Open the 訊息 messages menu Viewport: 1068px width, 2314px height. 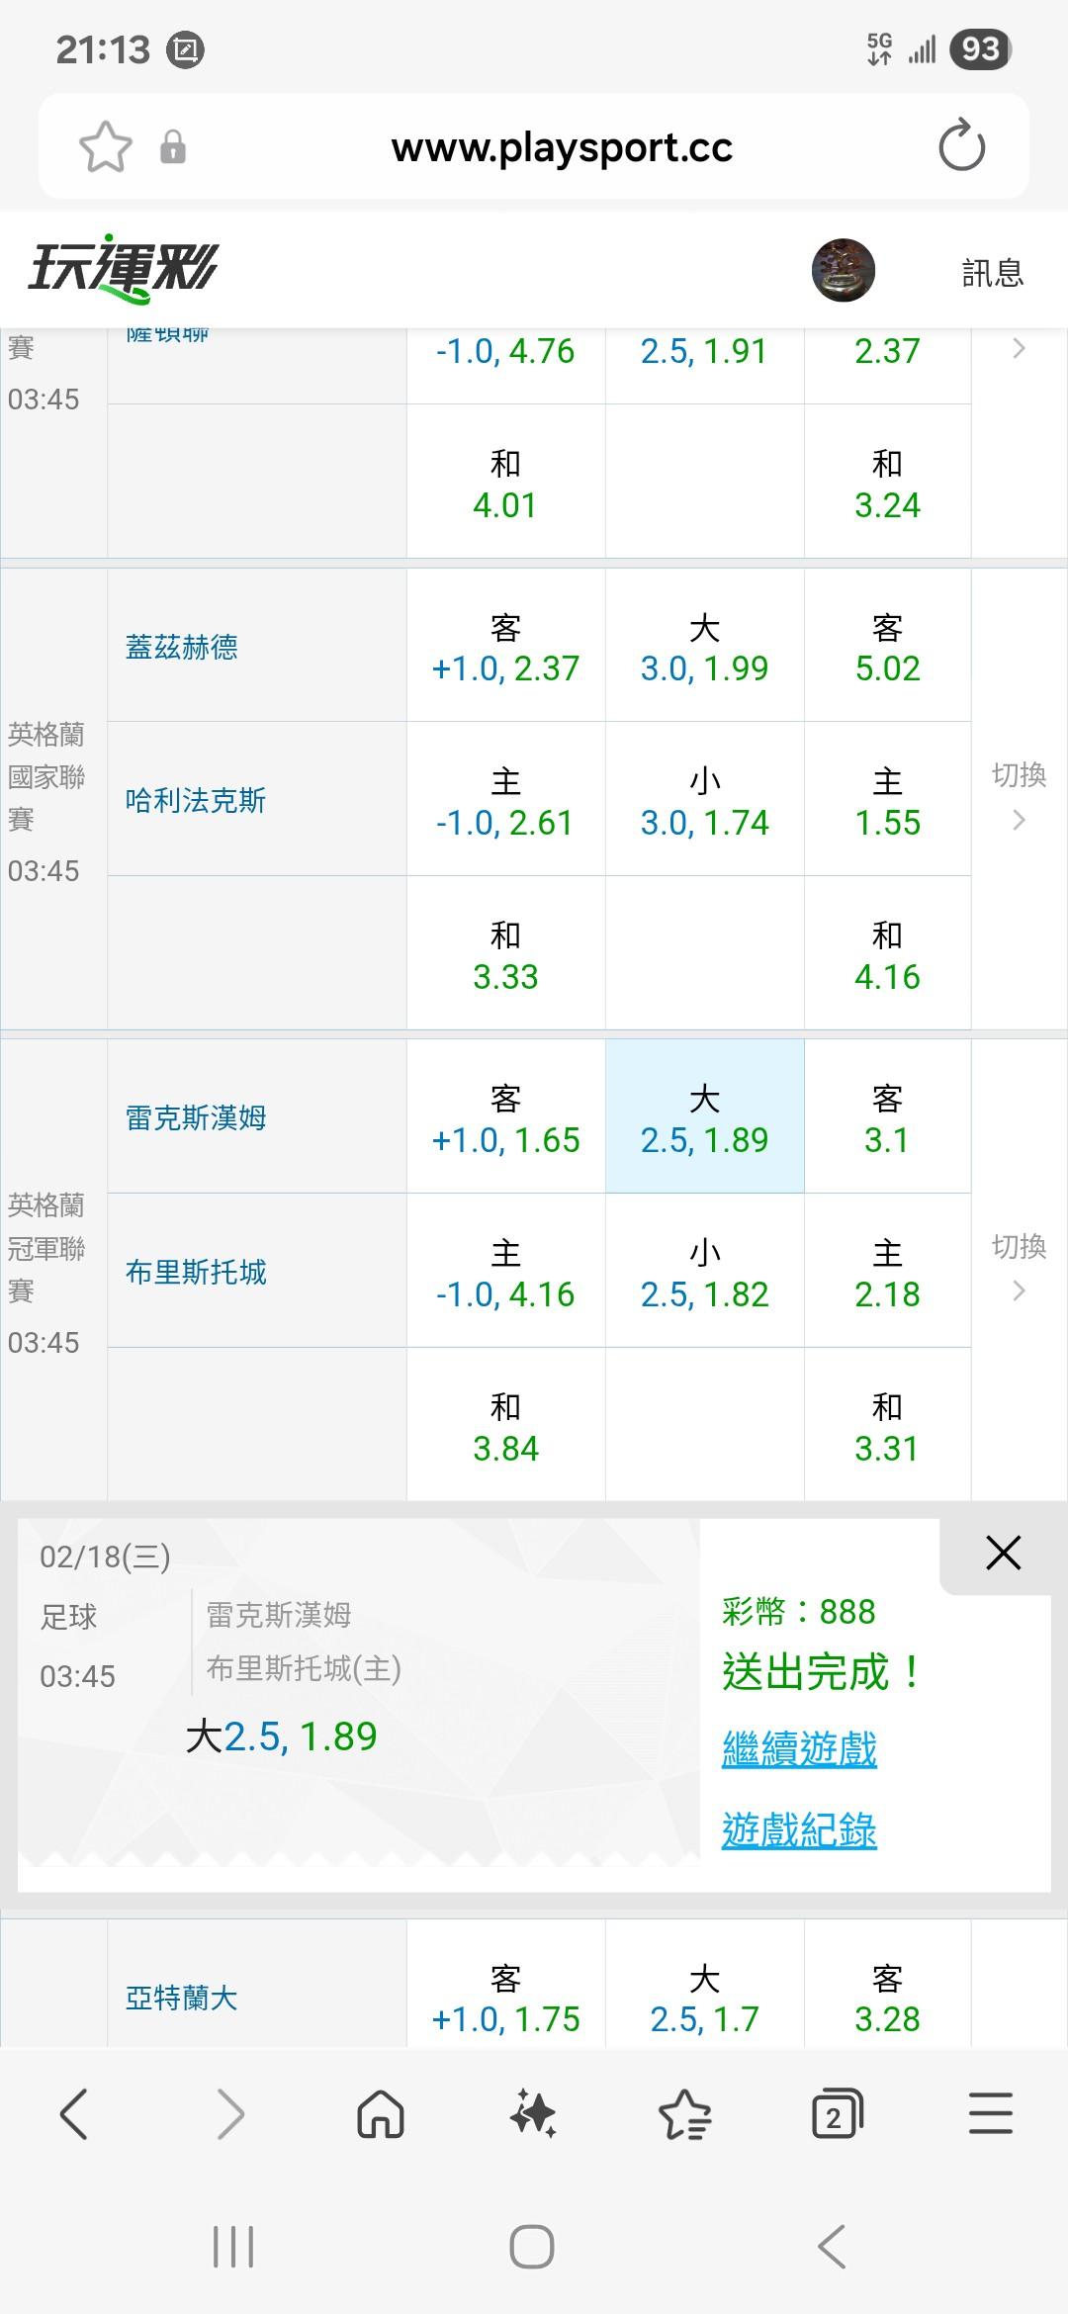click(992, 272)
